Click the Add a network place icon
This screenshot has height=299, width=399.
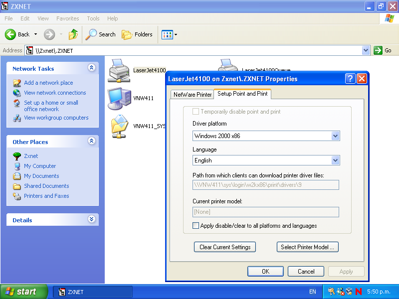point(17,83)
